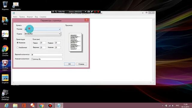Image resolution: width=192 pixels, height=108 pixels.
Task: Click the Notepad vertical scrollbar down arrow
Action: (x=153, y=80)
